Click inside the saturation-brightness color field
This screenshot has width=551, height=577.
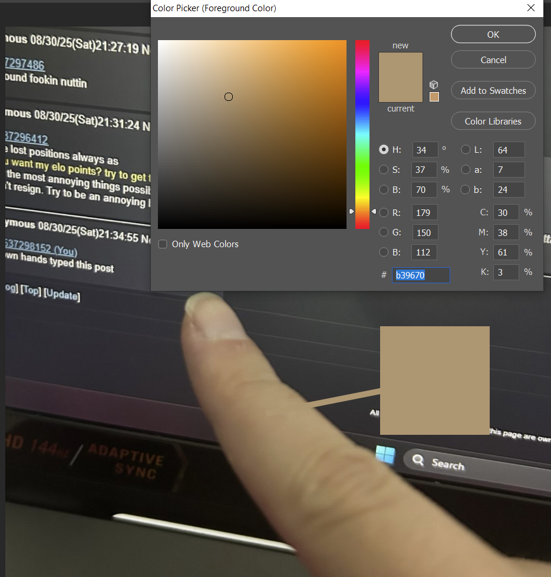(252, 135)
